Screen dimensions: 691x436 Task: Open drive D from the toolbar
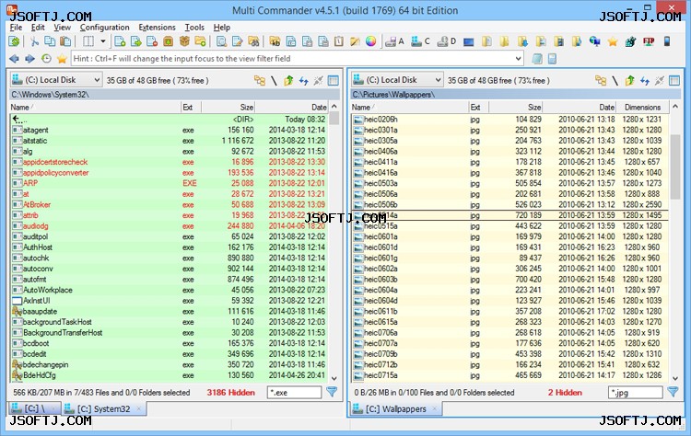click(x=447, y=41)
